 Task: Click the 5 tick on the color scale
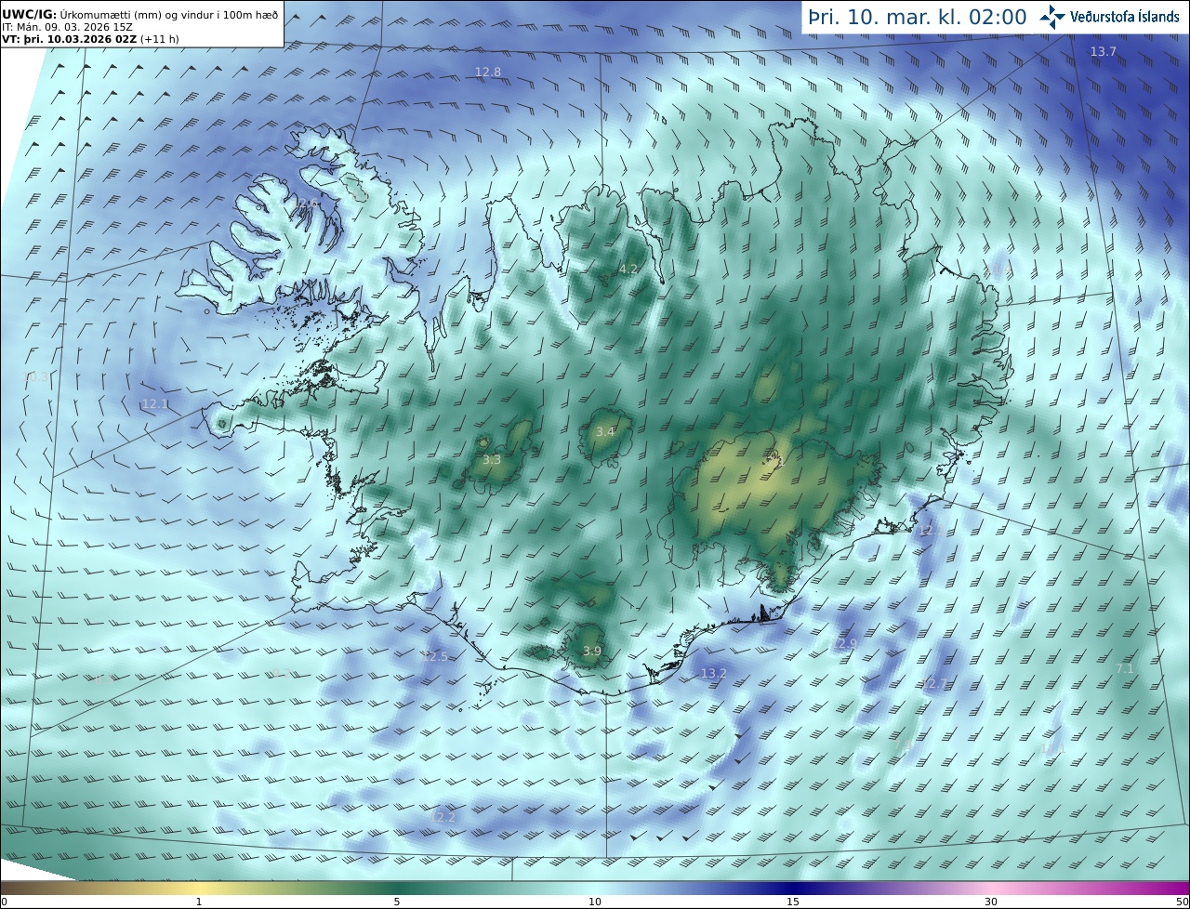click(397, 902)
